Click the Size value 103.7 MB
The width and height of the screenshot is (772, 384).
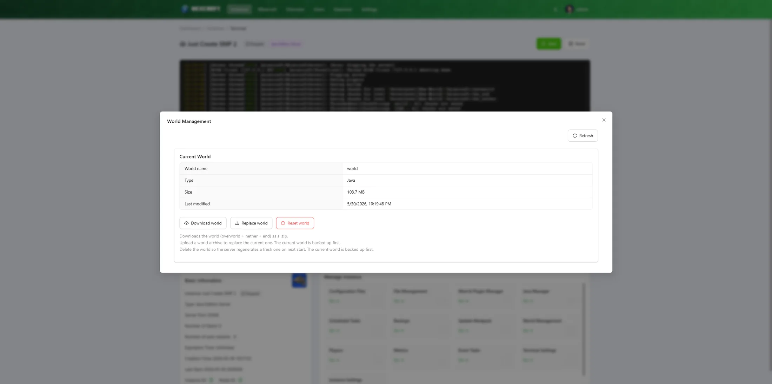tap(355, 192)
